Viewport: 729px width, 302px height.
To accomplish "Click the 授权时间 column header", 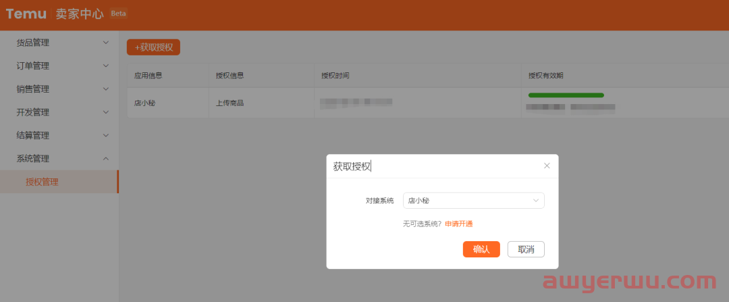I will point(335,76).
